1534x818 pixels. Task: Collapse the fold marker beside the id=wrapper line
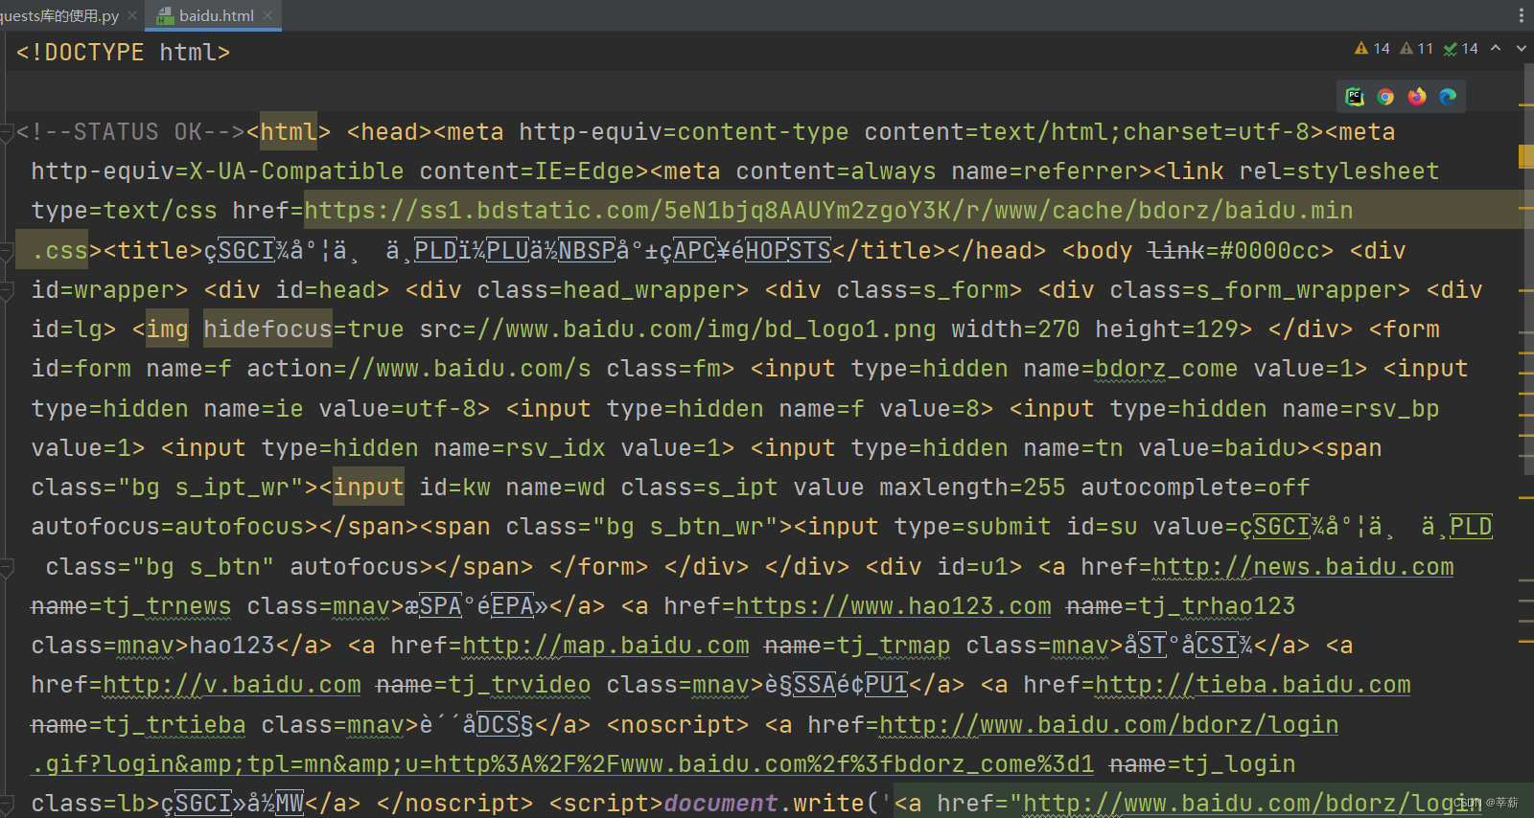tap(8, 290)
